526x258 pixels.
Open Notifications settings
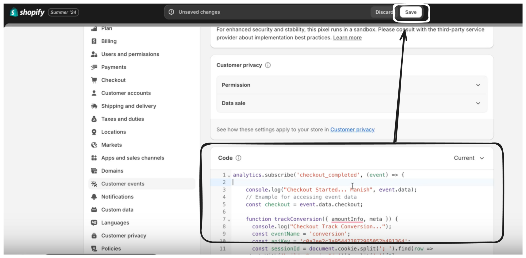click(x=118, y=197)
